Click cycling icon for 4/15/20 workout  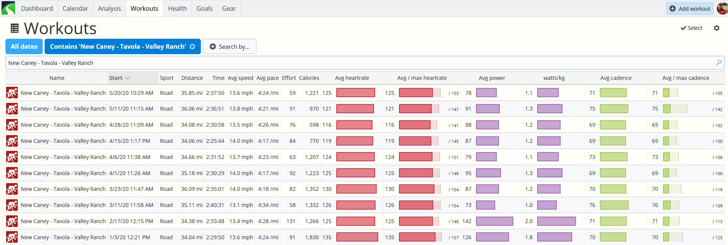[x=12, y=141]
